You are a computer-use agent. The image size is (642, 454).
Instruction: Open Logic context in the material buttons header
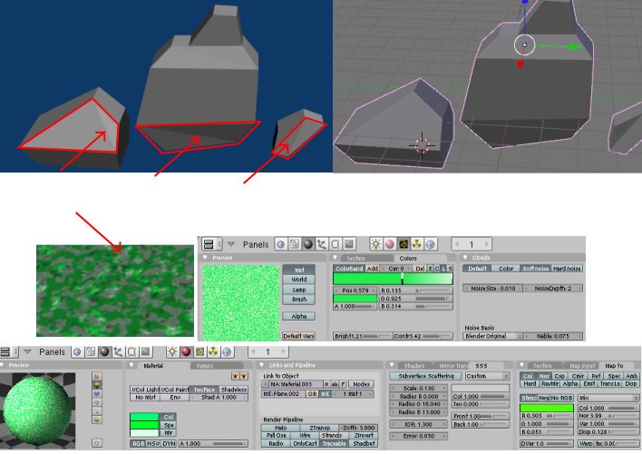point(77,352)
